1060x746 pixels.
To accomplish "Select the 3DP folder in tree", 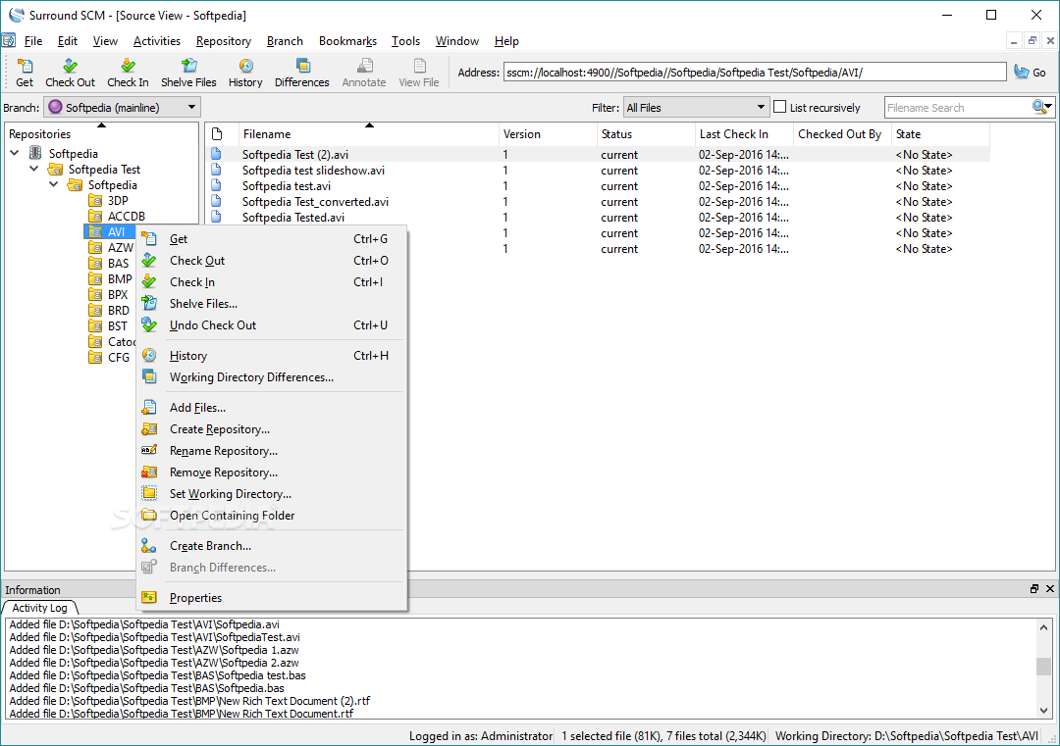I will click(108, 201).
